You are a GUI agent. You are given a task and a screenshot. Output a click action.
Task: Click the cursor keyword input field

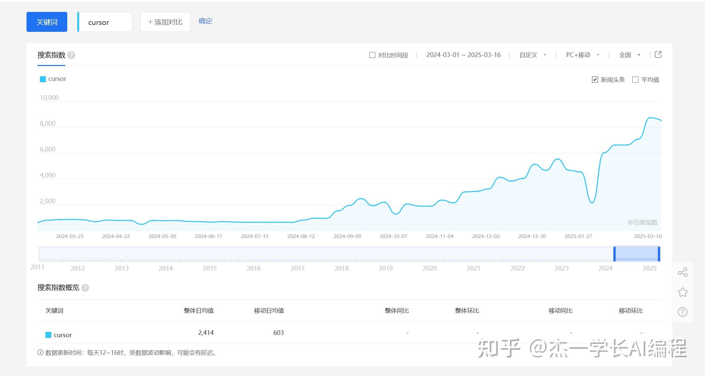(x=105, y=22)
